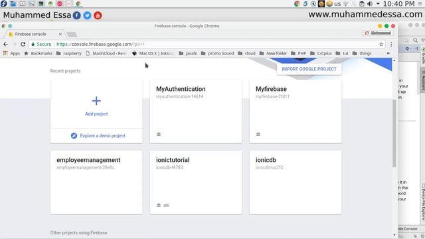Click the iOS label on ionictutorial card

click(166, 205)
